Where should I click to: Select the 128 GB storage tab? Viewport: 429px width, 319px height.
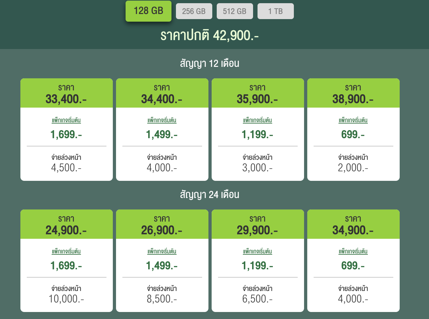149,11
